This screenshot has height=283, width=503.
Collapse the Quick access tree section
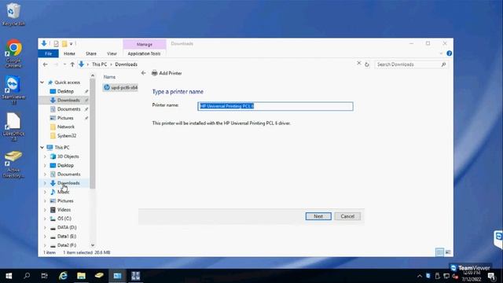click(42, 83)
